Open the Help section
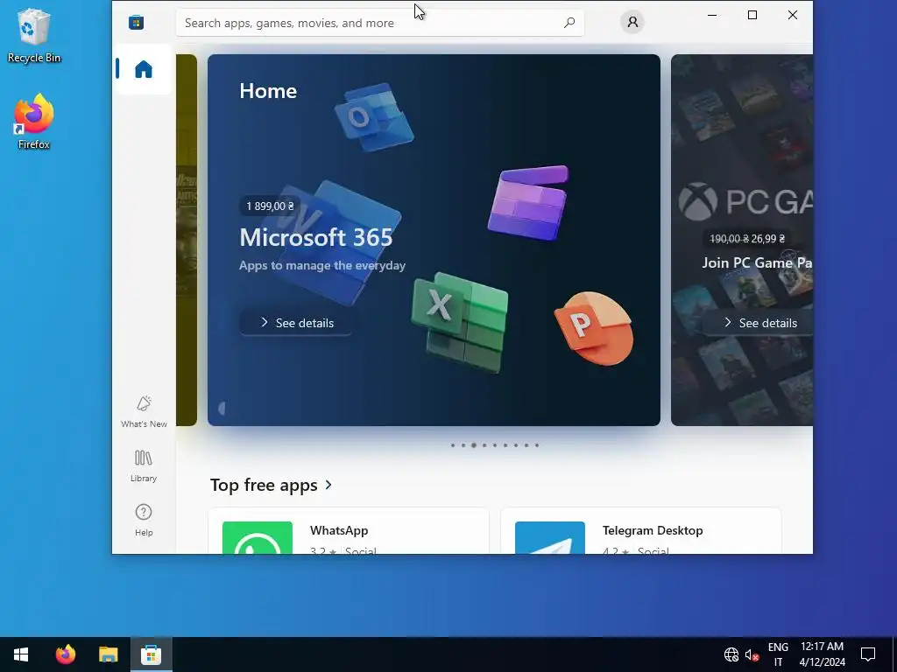 pos(144,520)
